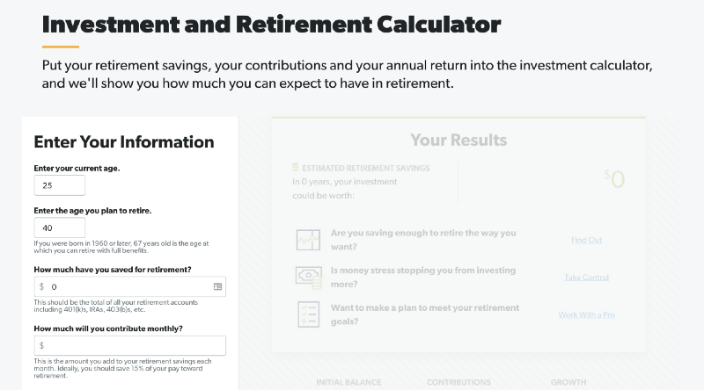The image size is (704, 390).
Task: Click the autofill card icon in savings field
Action: pos(217,286)
